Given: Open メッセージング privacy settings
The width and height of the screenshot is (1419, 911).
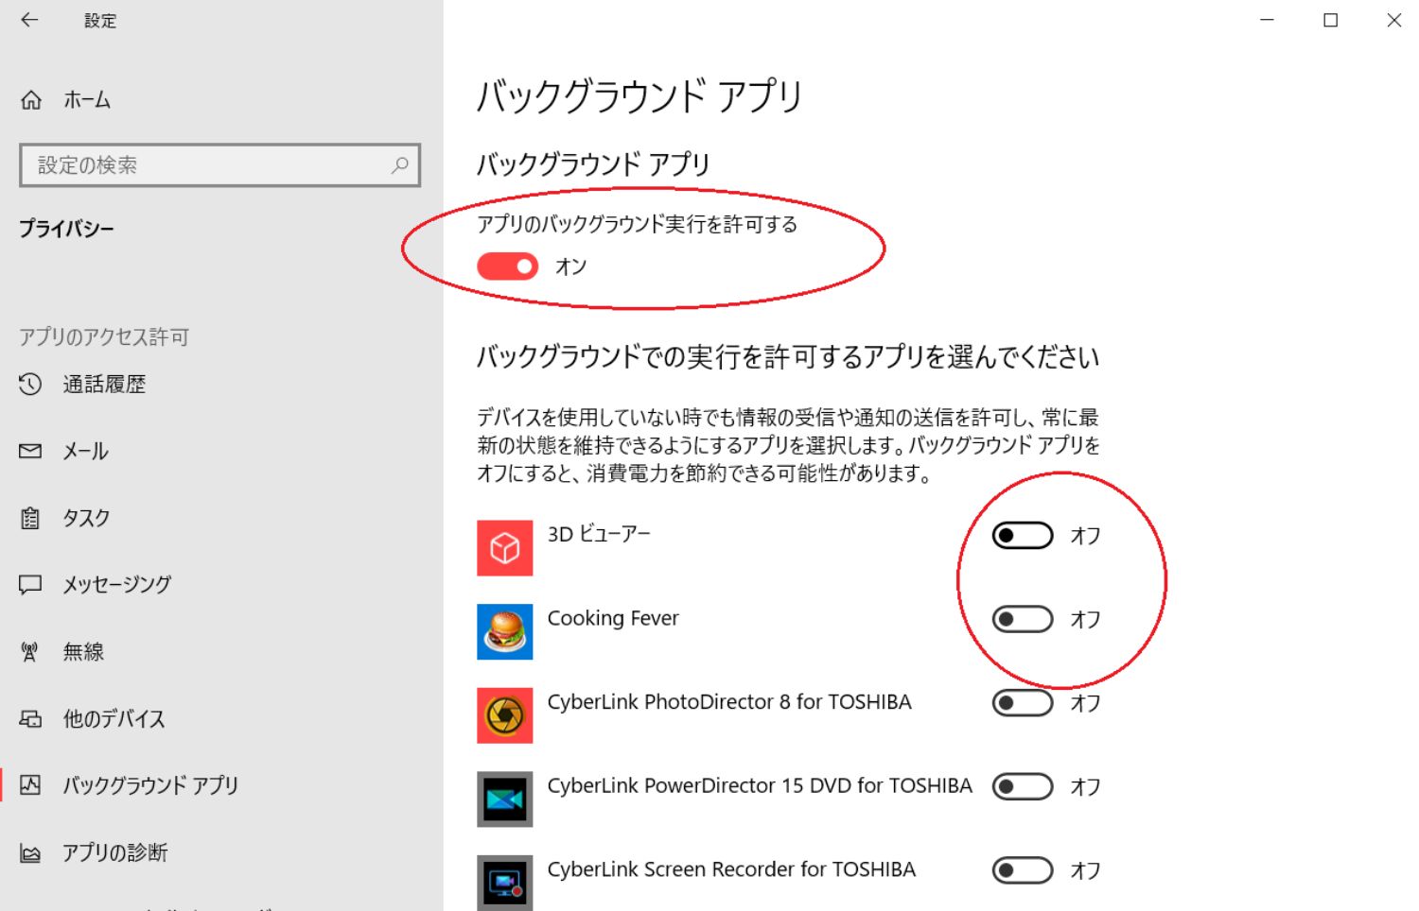Looking at the screenshot, I should [116, 585].
